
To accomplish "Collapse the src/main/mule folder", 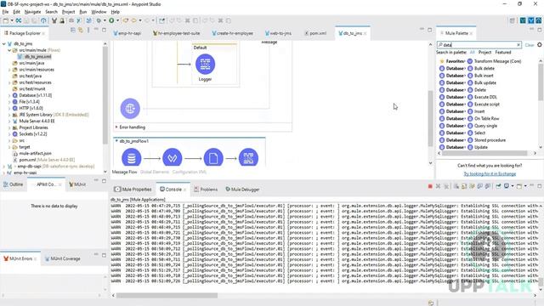I will (x=9, y=50).
